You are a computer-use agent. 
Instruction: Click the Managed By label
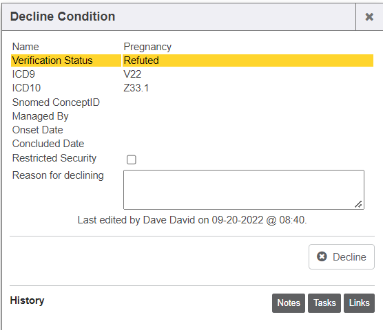(41, 116)
